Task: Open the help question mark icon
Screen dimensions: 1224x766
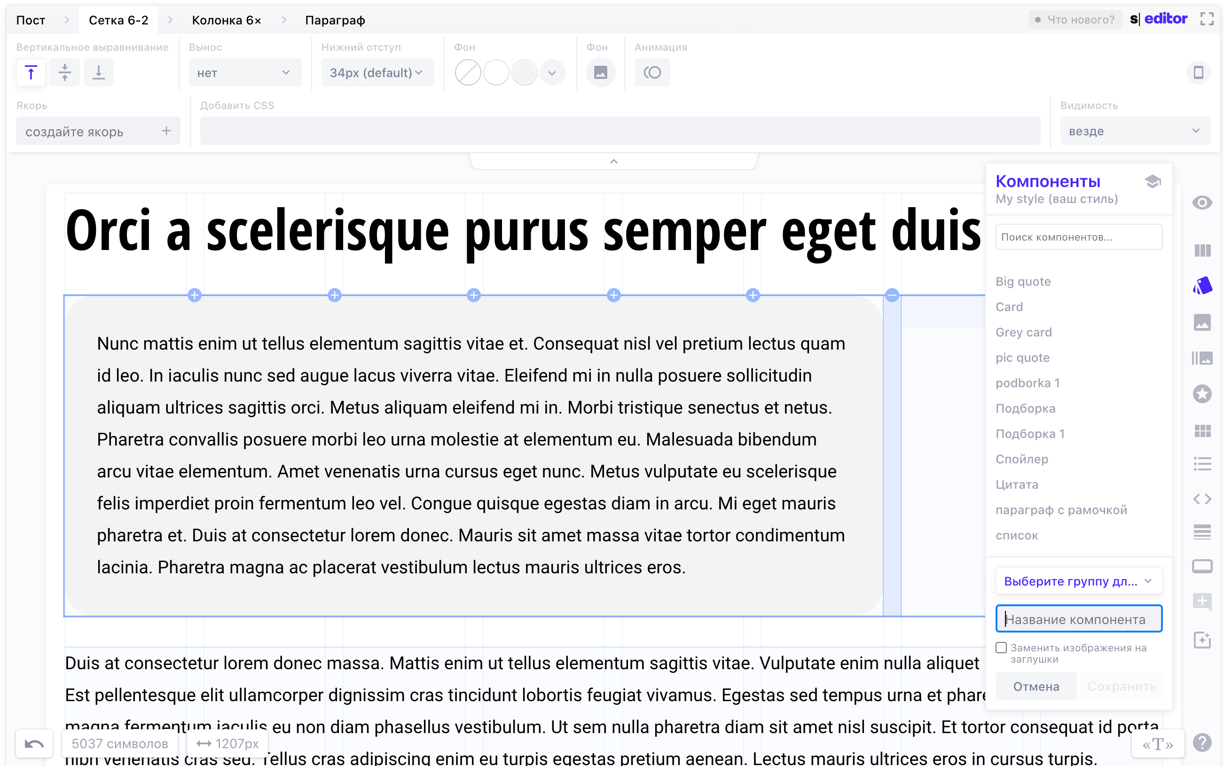Action: (1202, 743)
